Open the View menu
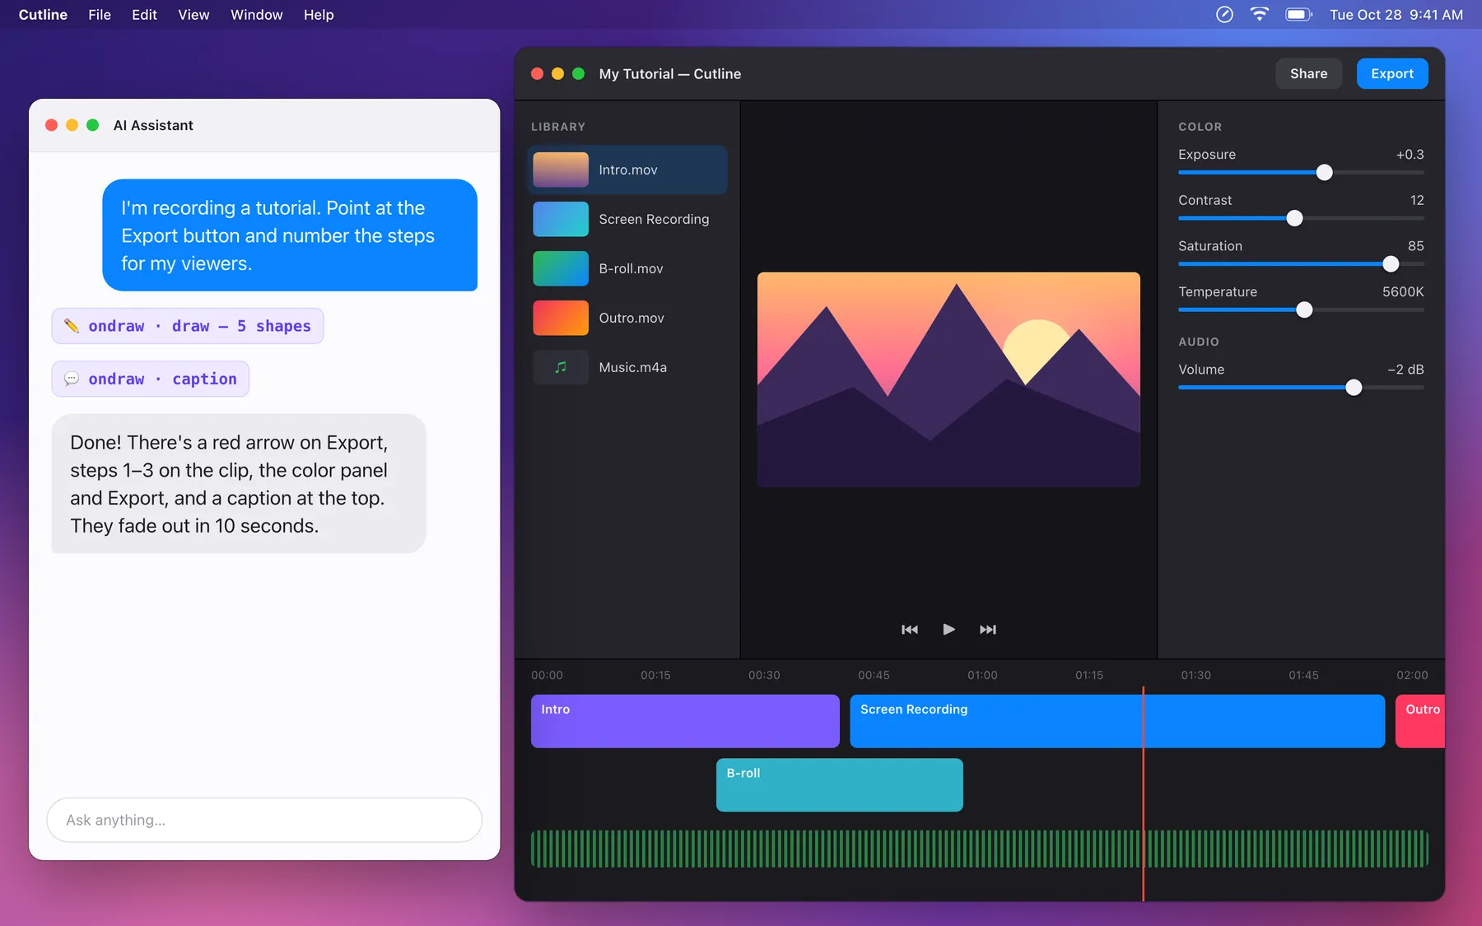The height and width of the screenshot is (926, 1482). [193, 15]
